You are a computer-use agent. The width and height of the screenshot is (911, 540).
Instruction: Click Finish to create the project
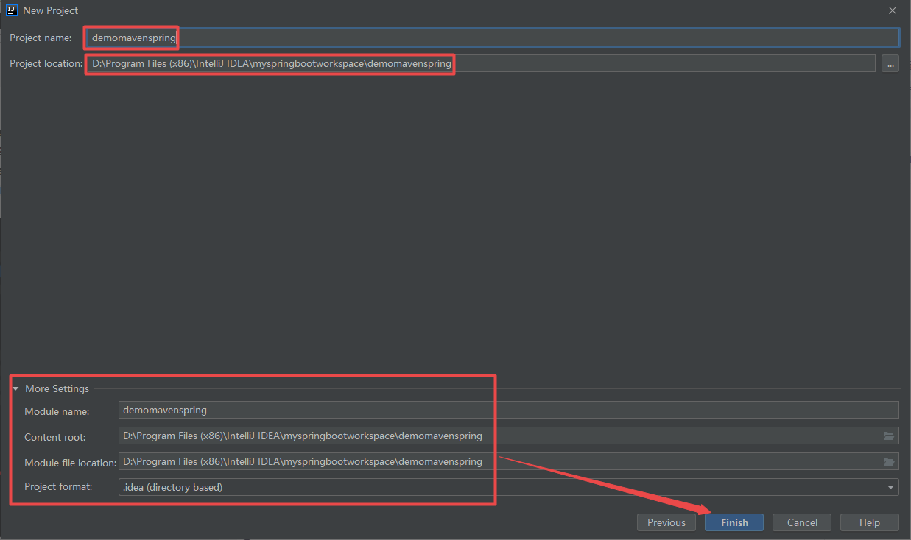pyautogui.click(x=734, y=522)
